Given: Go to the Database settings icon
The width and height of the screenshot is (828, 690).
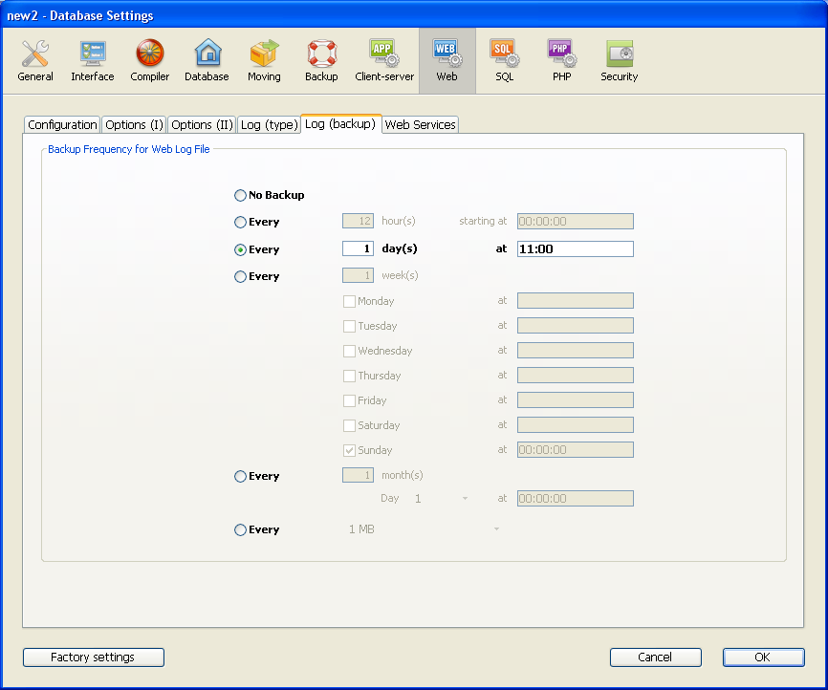Looking at the screenshot, I should pos(207,60).
